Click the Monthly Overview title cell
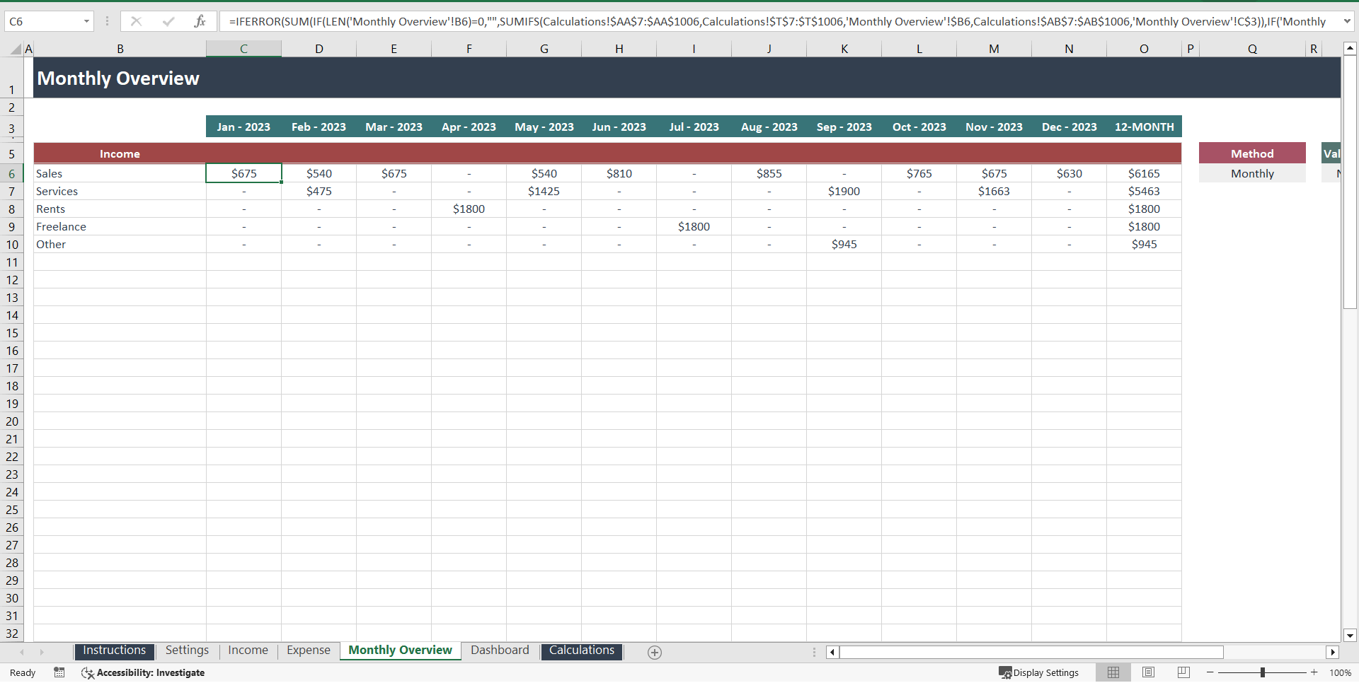 118,78
